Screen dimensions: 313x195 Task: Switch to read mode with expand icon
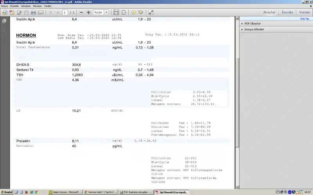pos(151,12)
